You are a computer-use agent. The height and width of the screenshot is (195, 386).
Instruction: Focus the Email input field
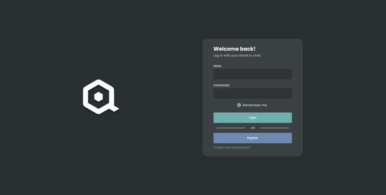click(x=252, y=74)
